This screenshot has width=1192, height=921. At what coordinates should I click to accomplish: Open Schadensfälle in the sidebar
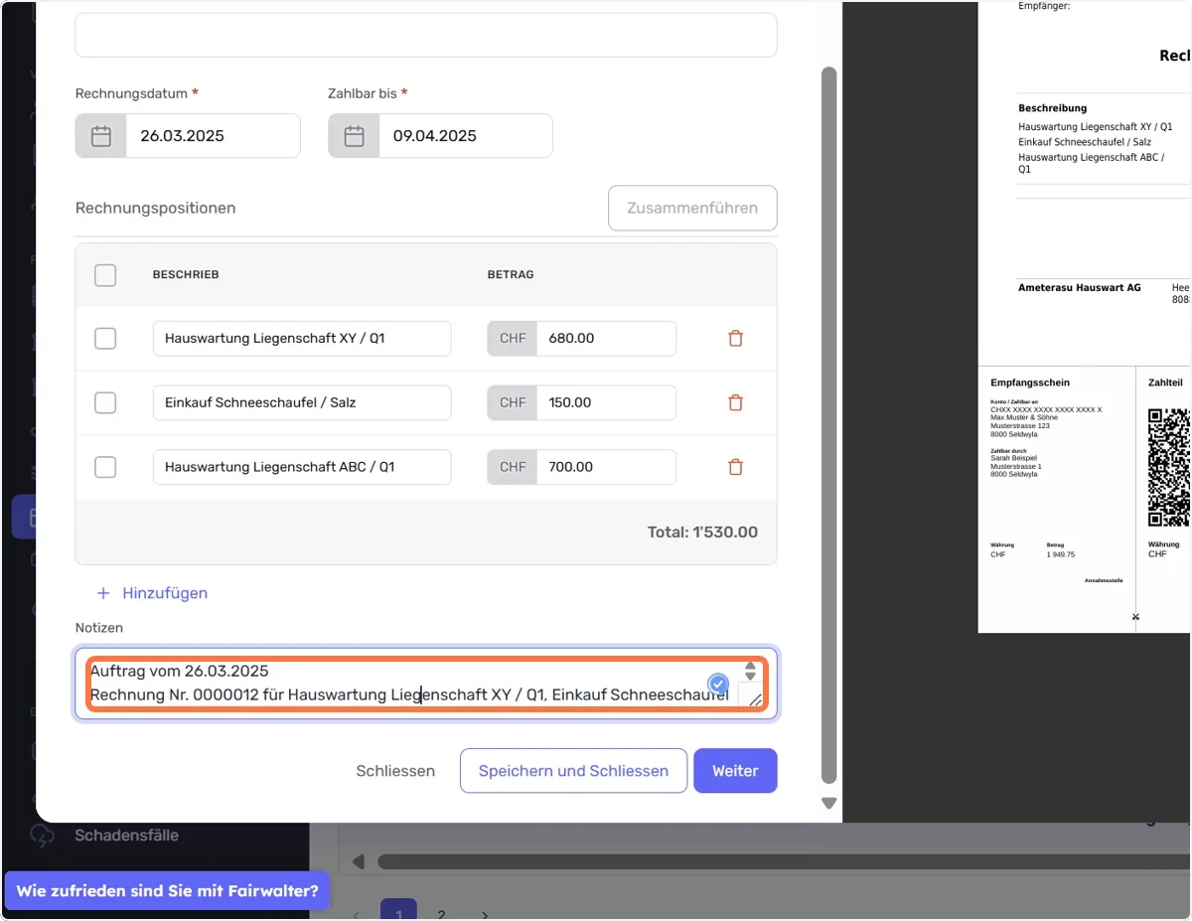tap(126, 836)
